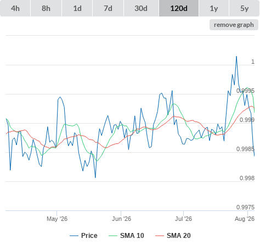Screen dimensions: 260x250
Task: Choose the 1d range tab
Action: (77, 8)
